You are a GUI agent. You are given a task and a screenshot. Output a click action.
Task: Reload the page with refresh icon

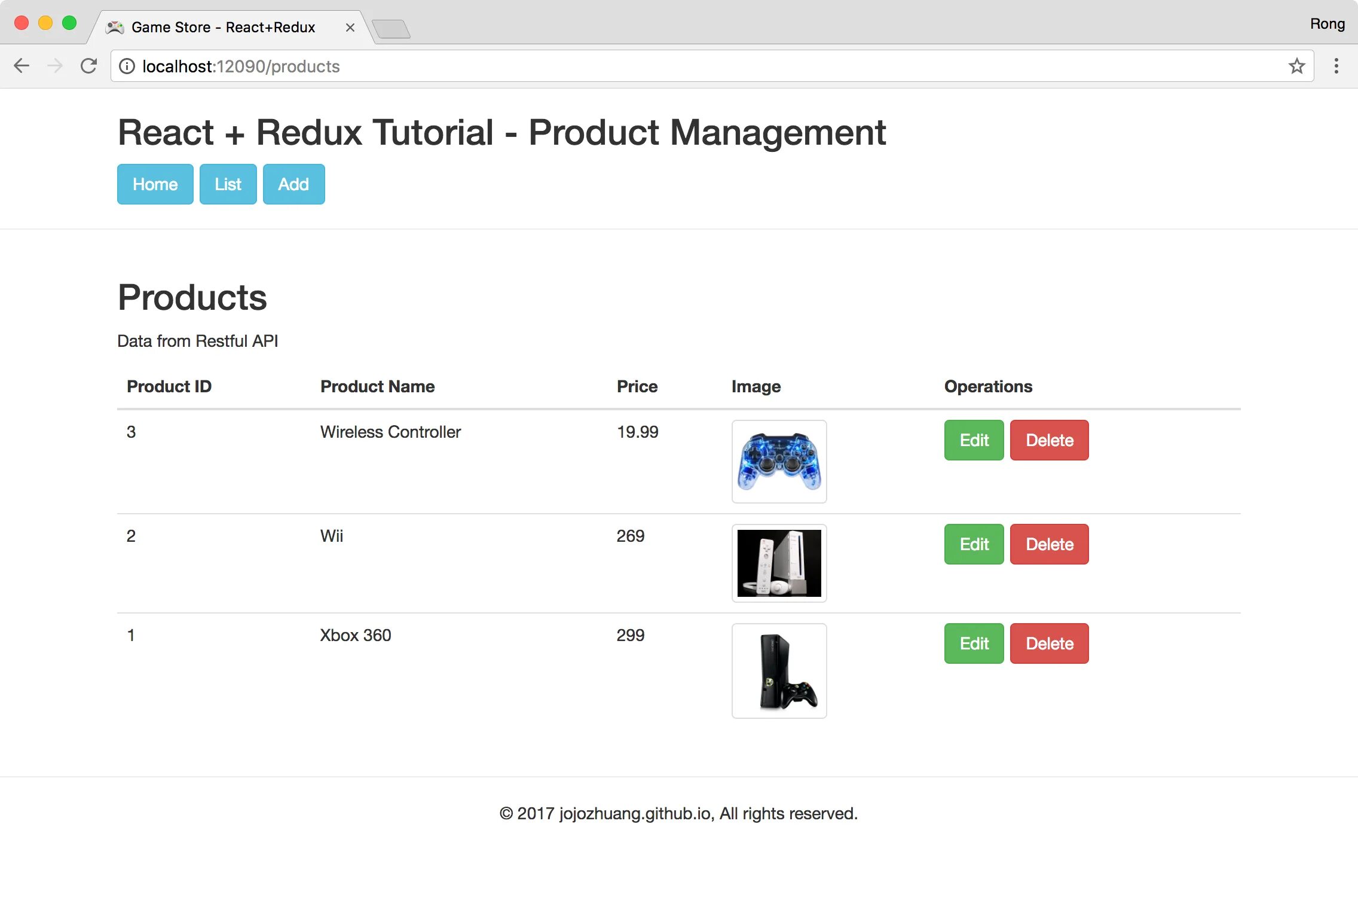[x=88, y=66]
